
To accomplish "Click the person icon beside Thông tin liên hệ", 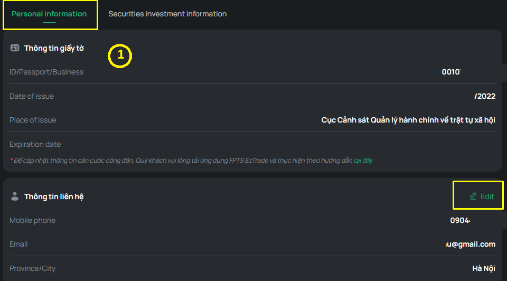I will tap(15, 196).
